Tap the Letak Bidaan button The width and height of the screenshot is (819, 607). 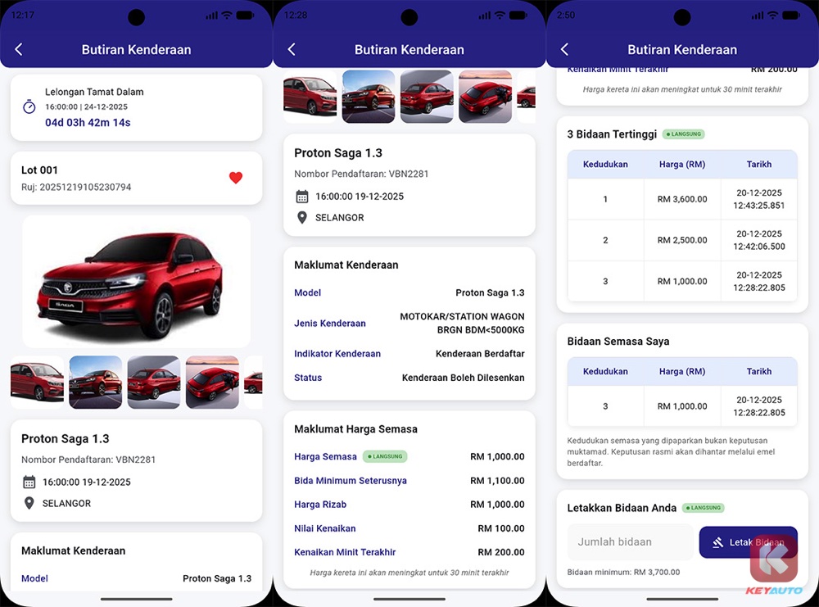(x=748, y=542)
